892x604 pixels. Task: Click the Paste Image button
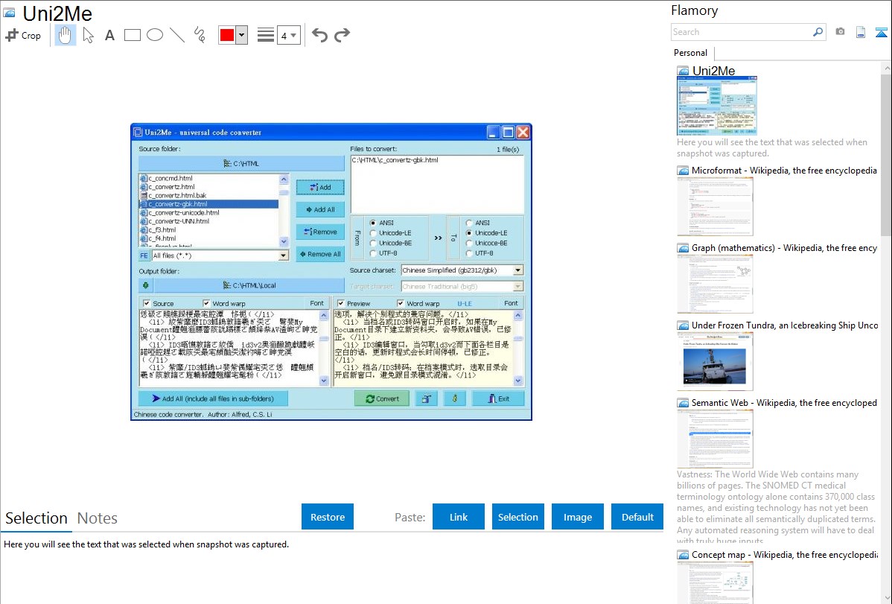577,517
